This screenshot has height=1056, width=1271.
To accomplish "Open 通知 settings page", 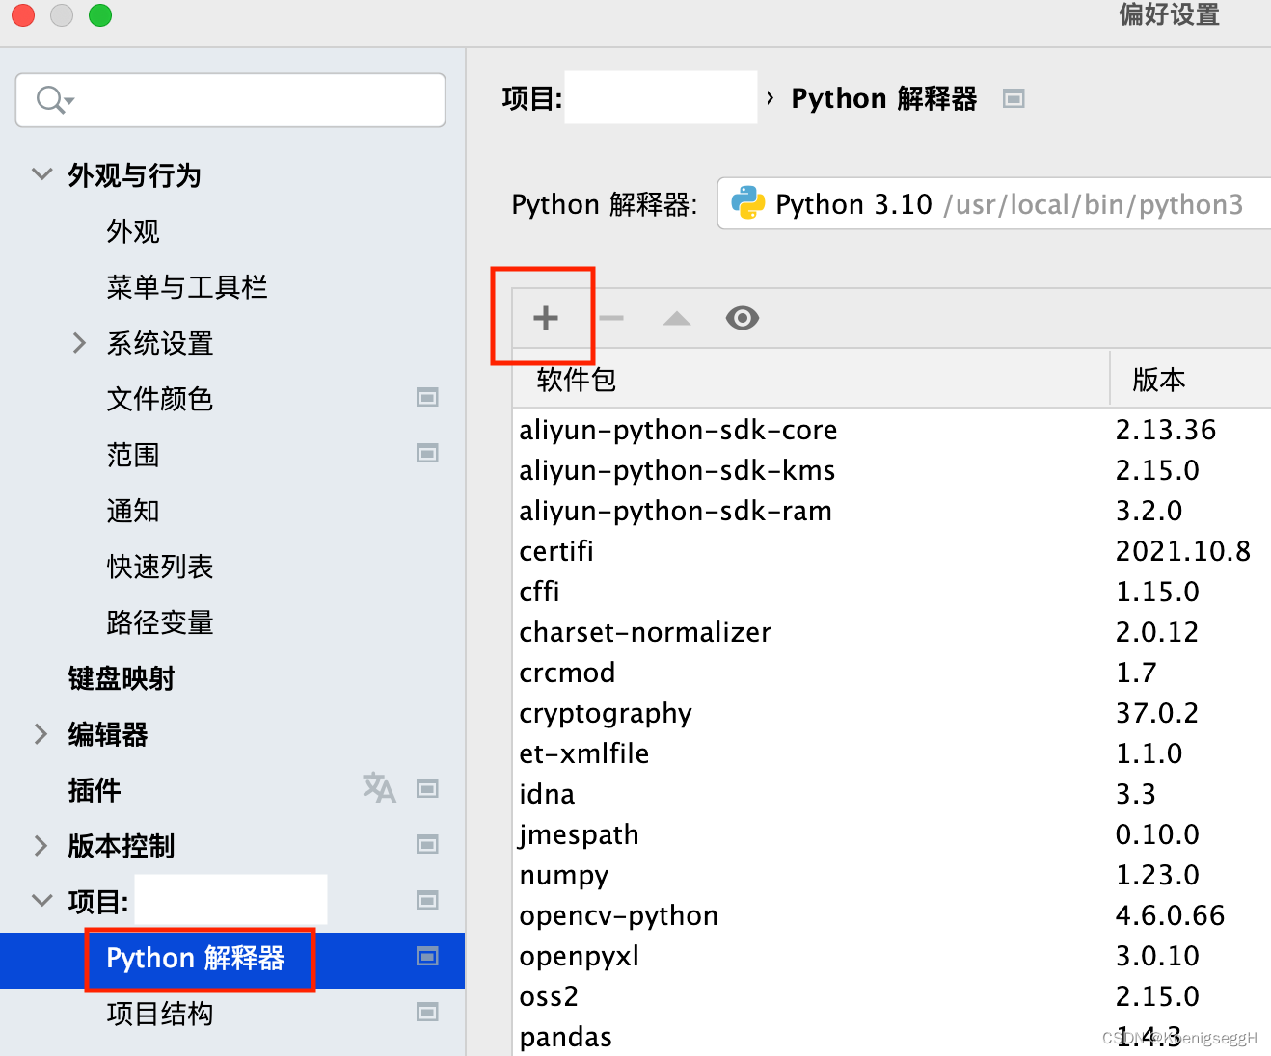I will coord(133,511).
